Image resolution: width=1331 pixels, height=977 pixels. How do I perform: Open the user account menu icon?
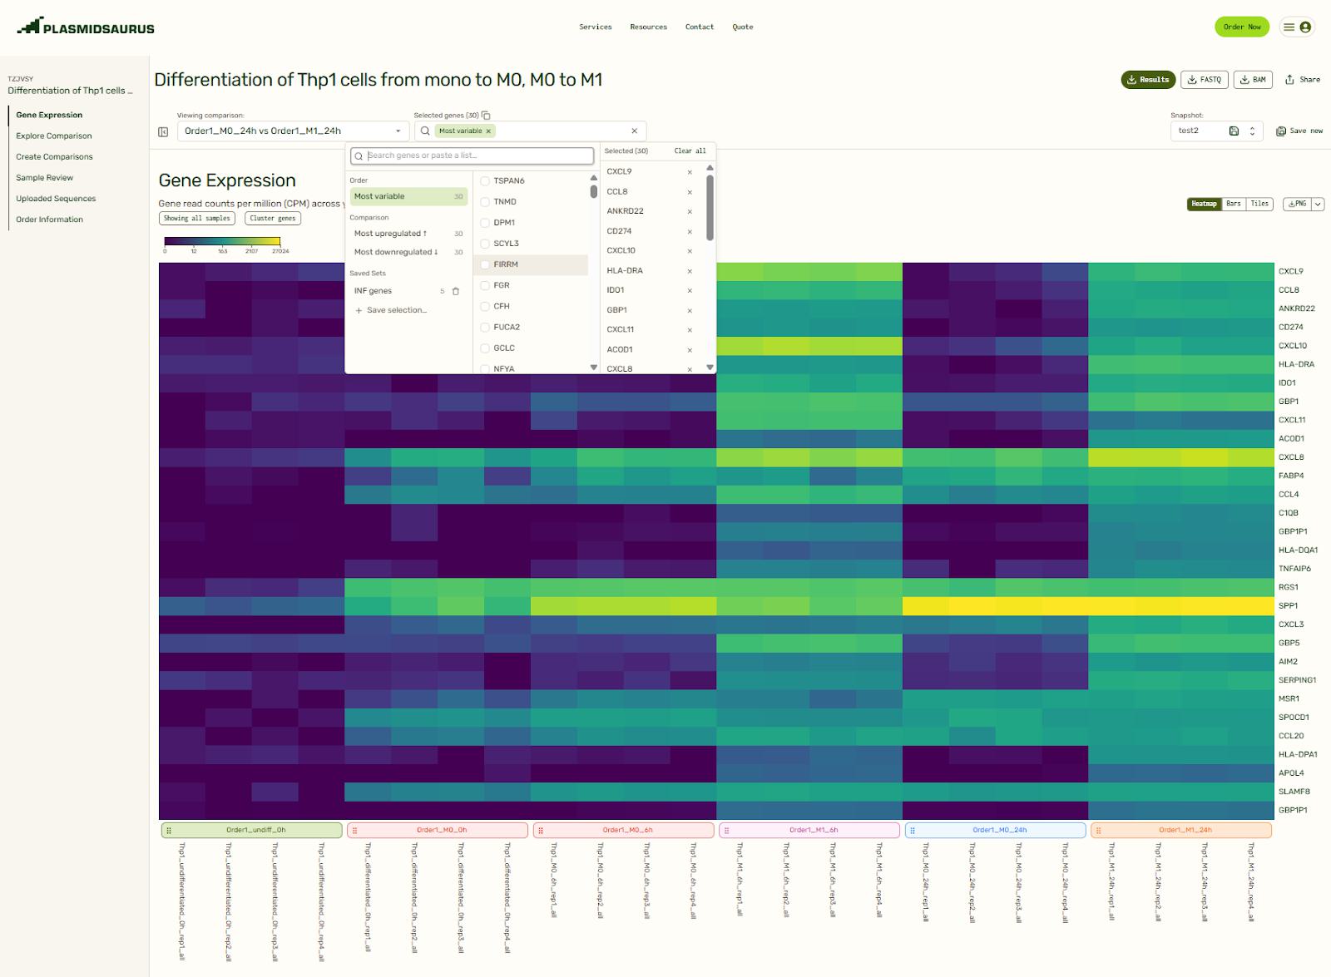[x=1305, y=27]
